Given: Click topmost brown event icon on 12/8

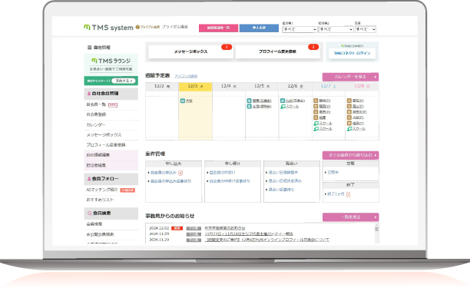Looking at the screenshot, I should click(x=349, y=101).
